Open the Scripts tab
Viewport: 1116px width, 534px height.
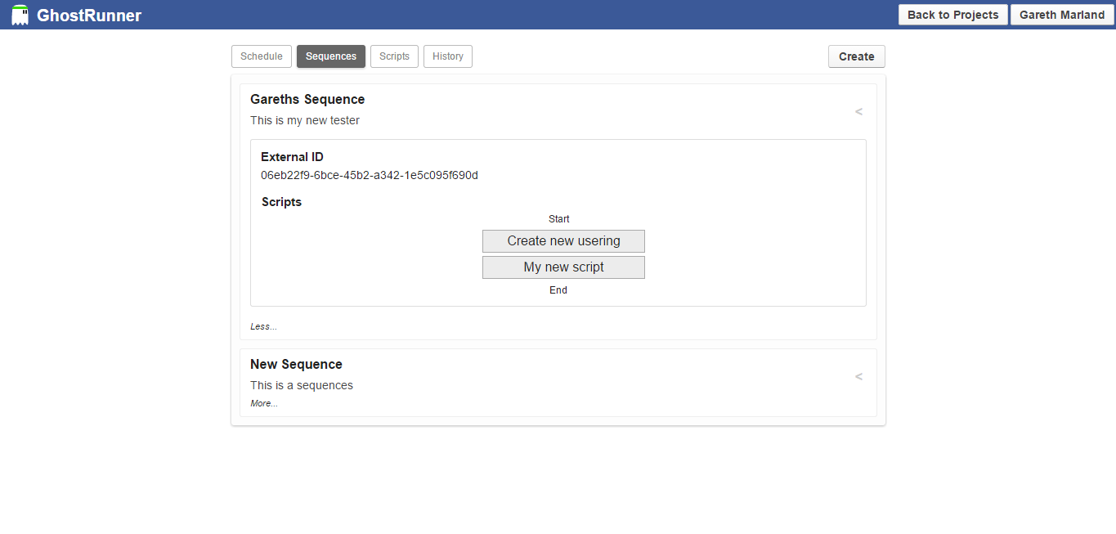pos(394,56)
